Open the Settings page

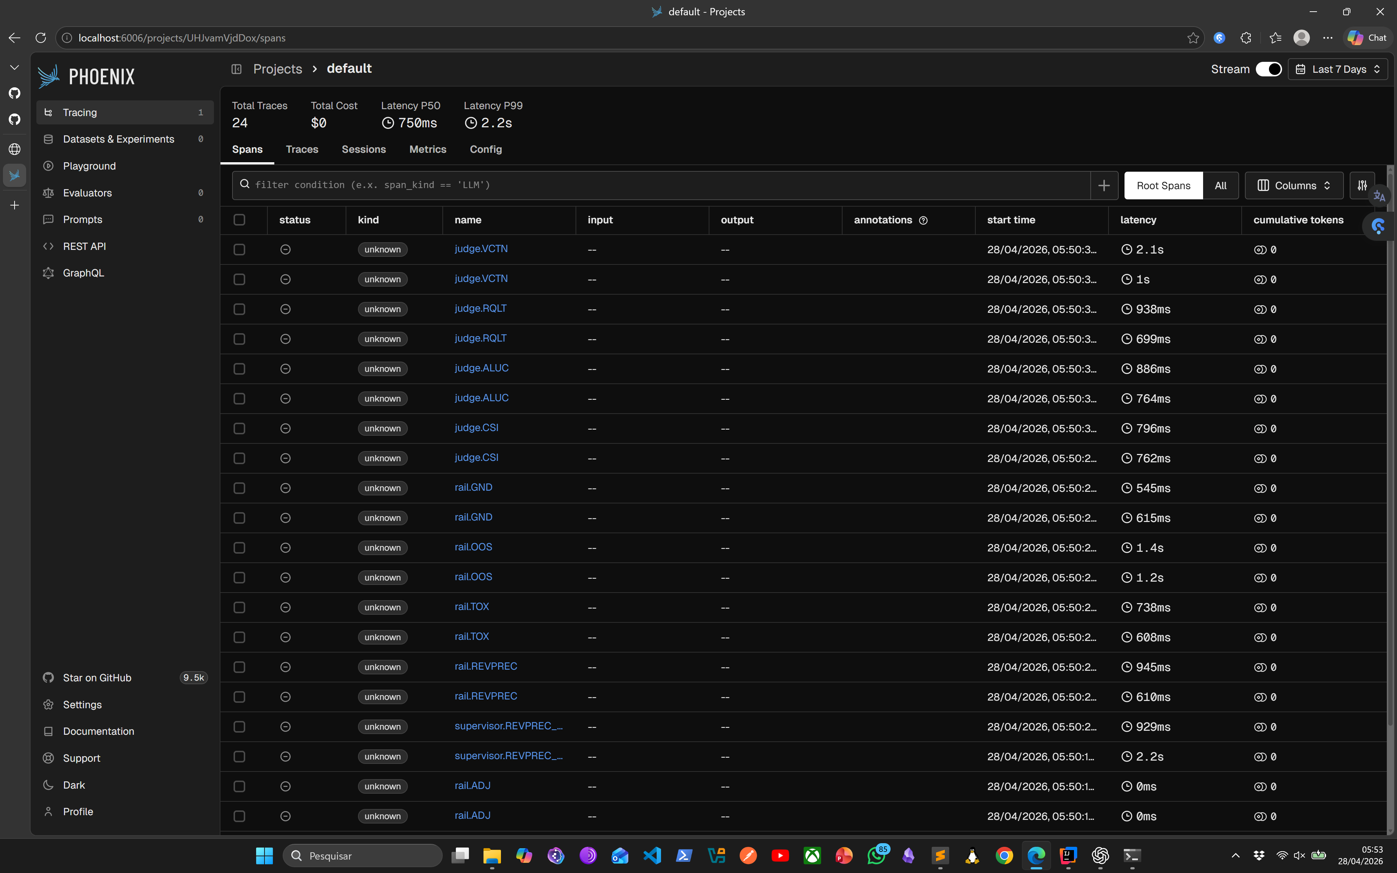125,705
